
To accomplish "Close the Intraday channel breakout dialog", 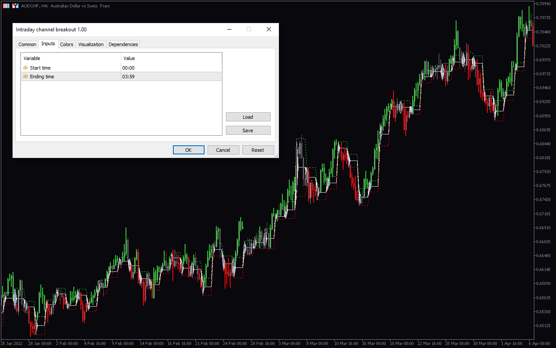I will [x=269, y=29].
